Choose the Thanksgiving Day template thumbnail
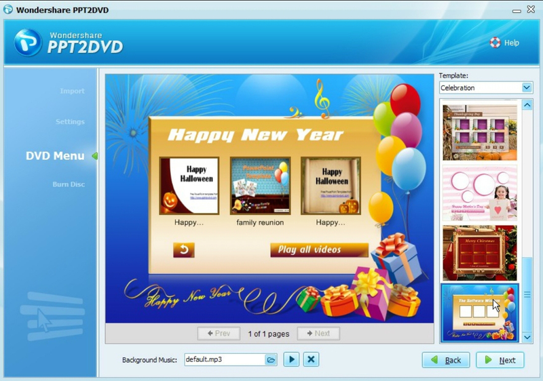Viewport: 543px width, 381px height. pyautogui.click(x=480, y=132)
